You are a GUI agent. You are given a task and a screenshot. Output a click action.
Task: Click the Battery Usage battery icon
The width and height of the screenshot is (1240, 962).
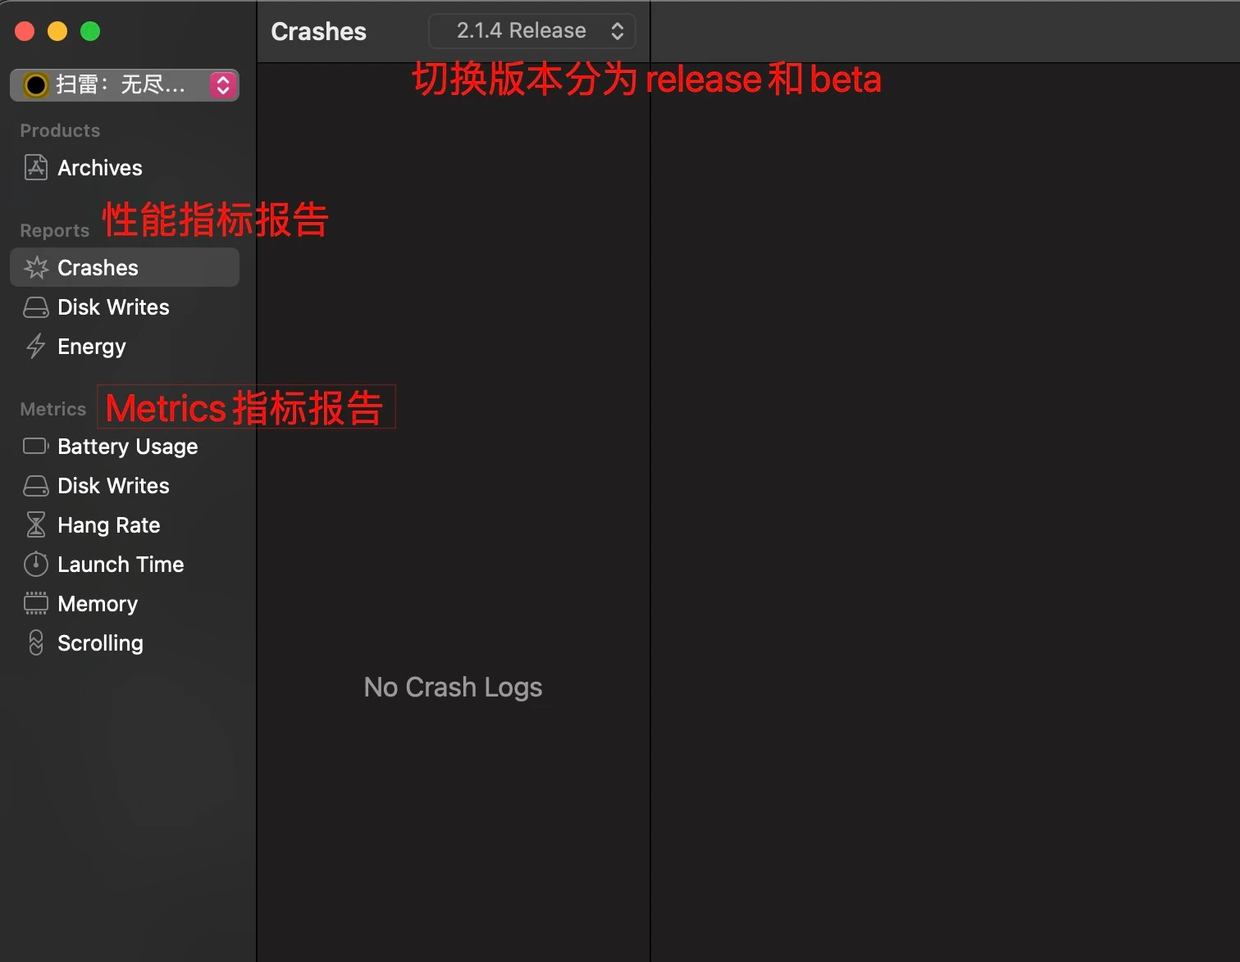coord(35,446)
